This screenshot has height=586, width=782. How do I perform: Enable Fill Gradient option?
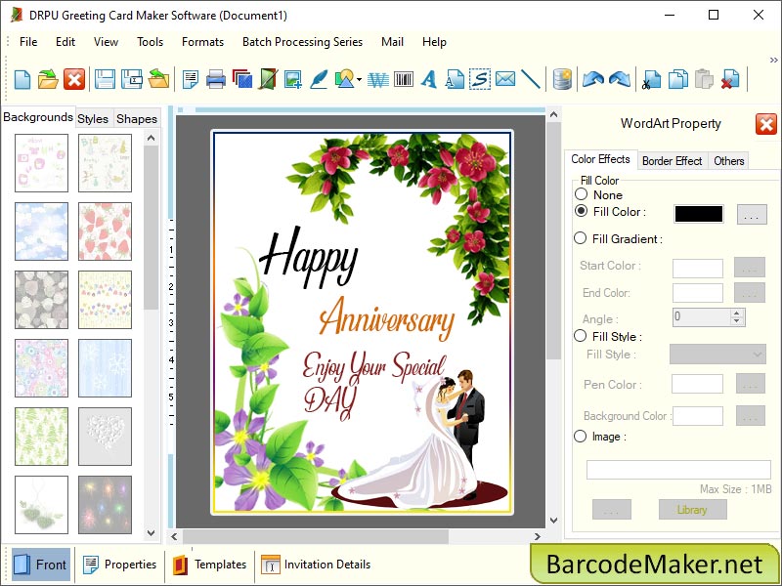tap(581, 238)
